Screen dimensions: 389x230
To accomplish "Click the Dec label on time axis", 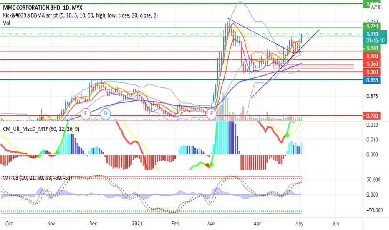I will (x=93, y=224).
